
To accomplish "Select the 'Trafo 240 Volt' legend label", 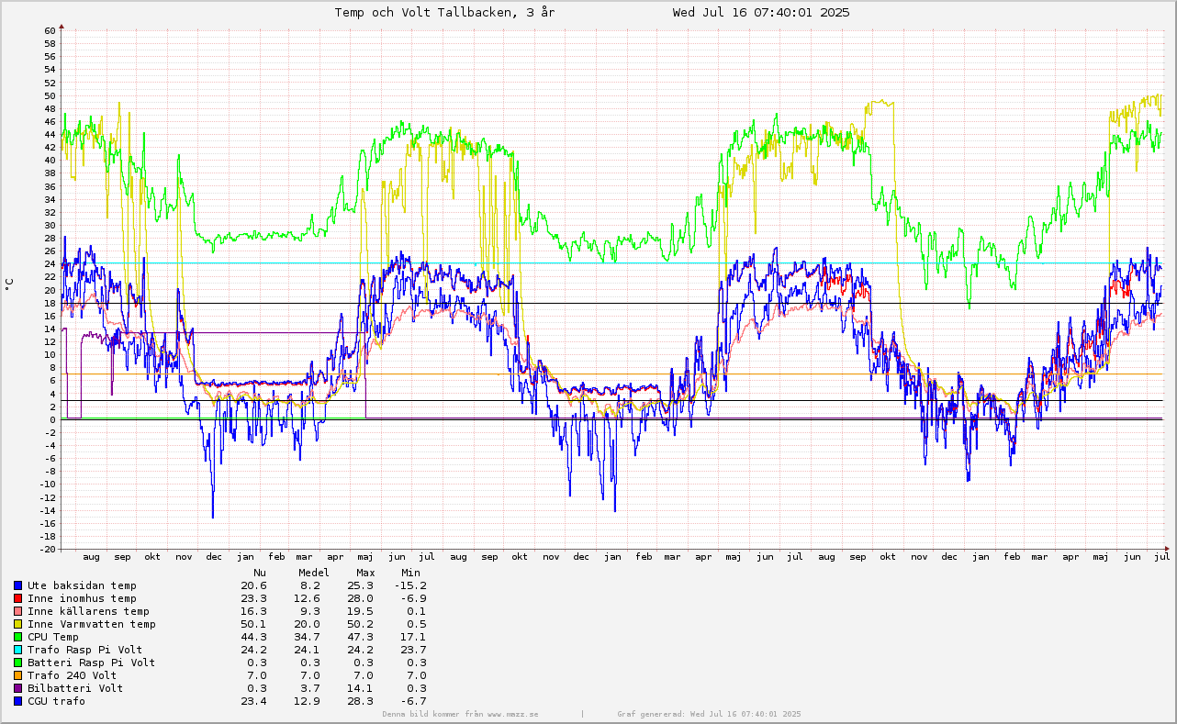I will [73, 675].
